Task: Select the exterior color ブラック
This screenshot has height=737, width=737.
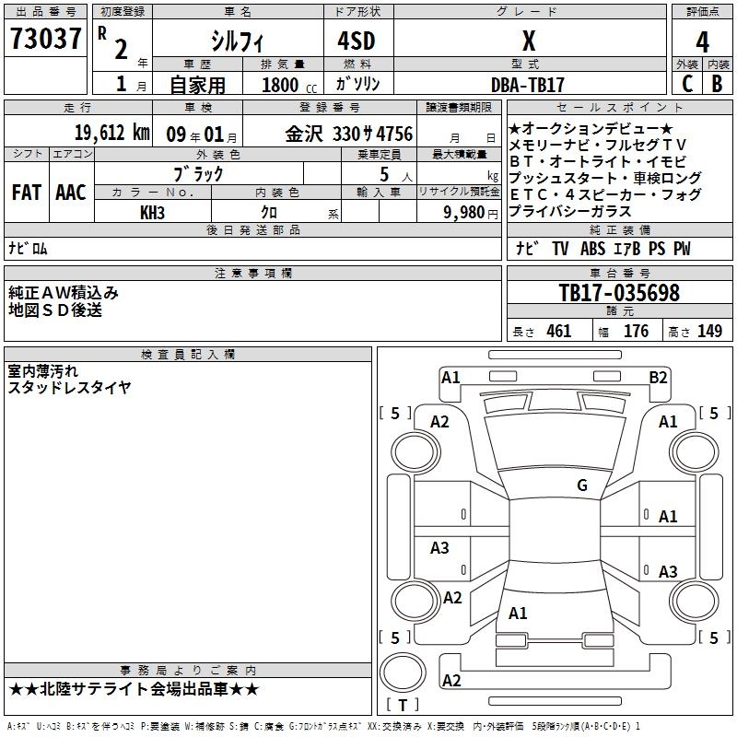Action: tap(198, 174)
